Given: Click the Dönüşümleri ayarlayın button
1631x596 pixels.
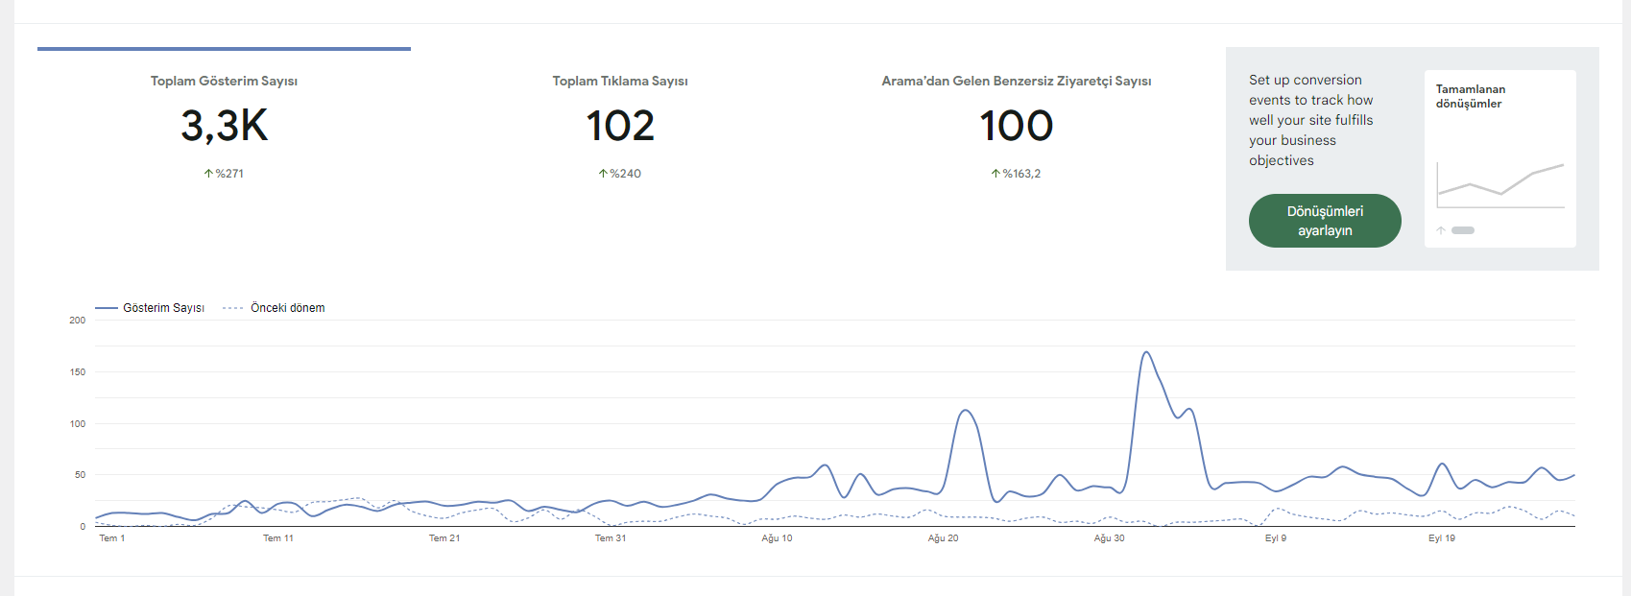Looking at the screenshot, I should (1325, 221).
